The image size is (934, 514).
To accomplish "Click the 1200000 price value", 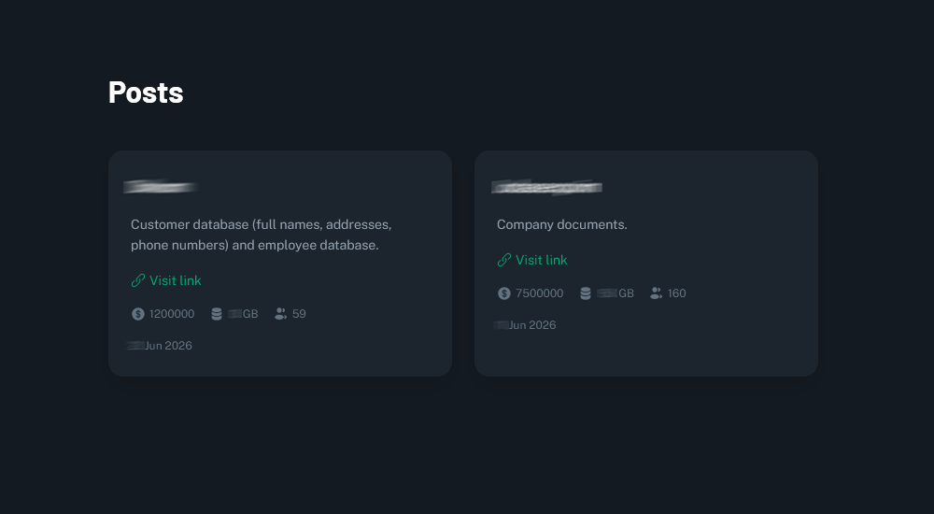I will (172, 314).
